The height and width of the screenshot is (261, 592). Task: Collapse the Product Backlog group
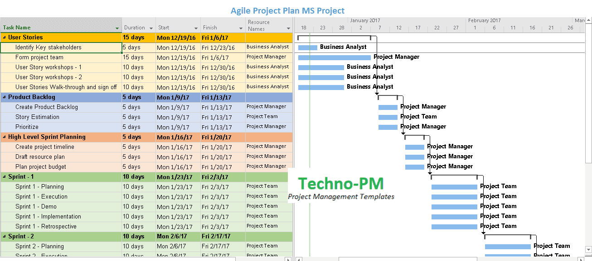(x=5, y=97)
